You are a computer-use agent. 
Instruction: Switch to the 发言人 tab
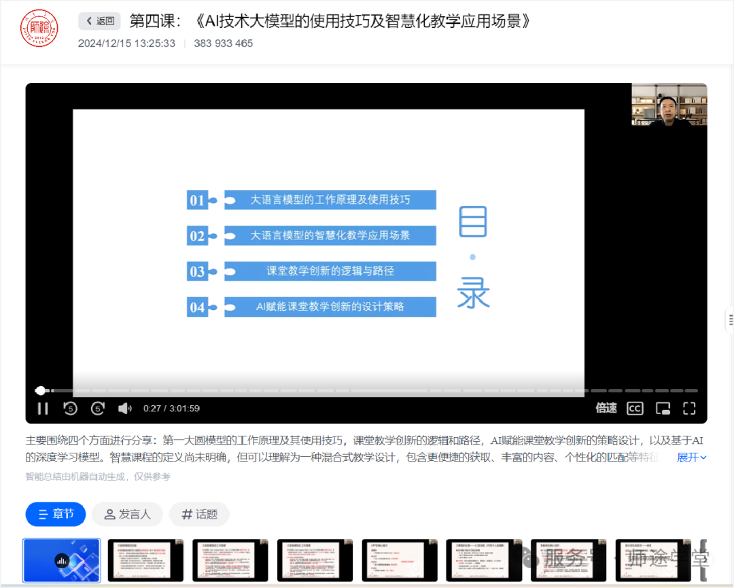127,515
